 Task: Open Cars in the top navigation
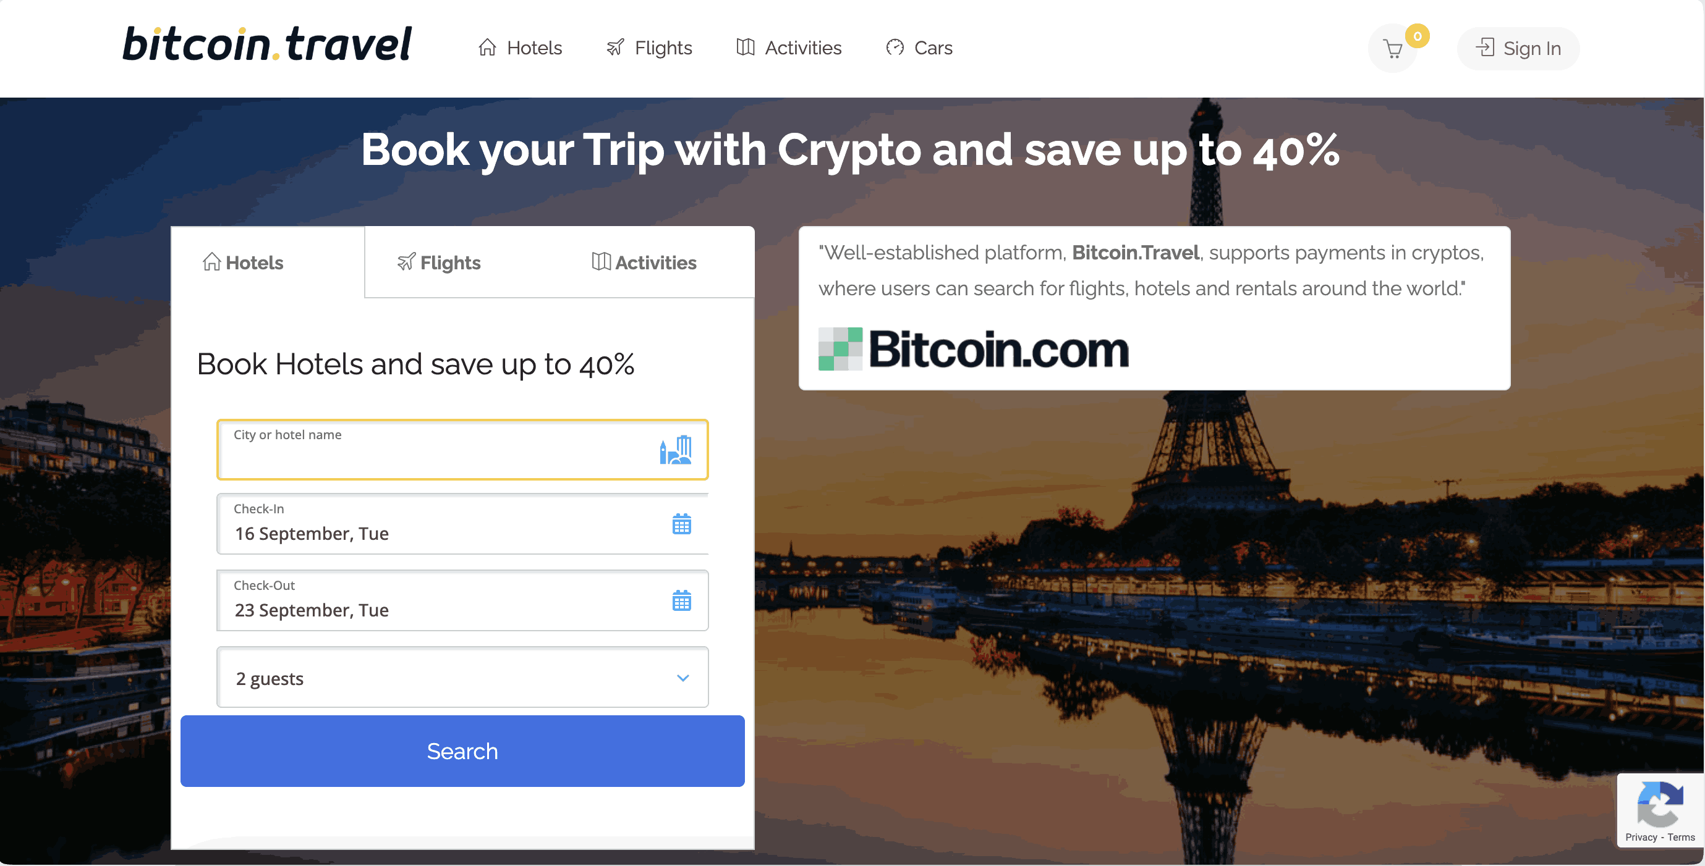tap(919, 48)
